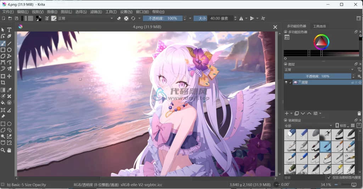Uncheck 仅在当前标签内搜索 checkbox
Image resolution: width=363 pixels, height=189 pixels.
tap(329, 177)
